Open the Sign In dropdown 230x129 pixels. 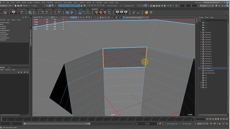pyautogui.click(x=207, y=6)
